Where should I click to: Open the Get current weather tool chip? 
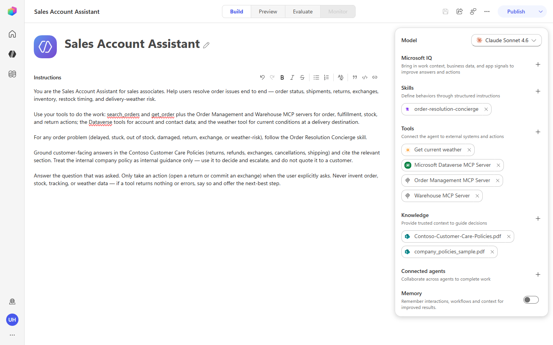point(438,150)
